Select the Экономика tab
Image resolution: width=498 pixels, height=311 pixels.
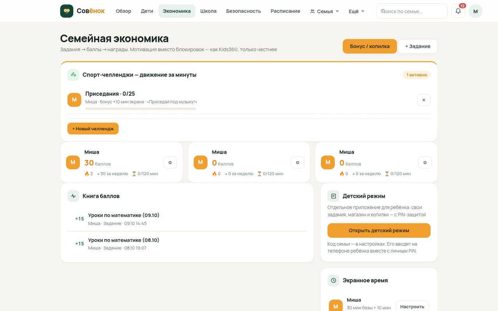tap(177, 11)
